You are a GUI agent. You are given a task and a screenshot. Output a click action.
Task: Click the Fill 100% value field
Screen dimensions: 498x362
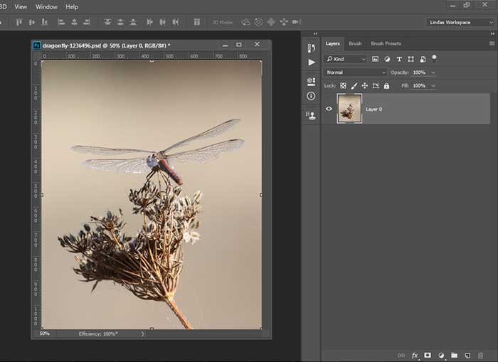[420, 86]
